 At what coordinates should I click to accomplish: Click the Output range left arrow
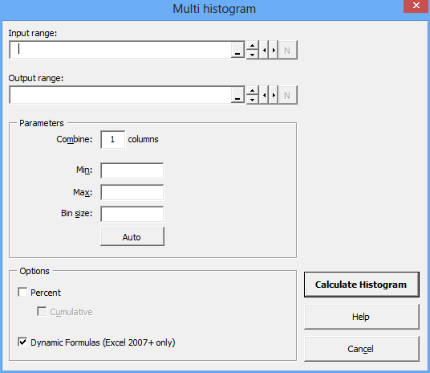click(x=264, y=95)
